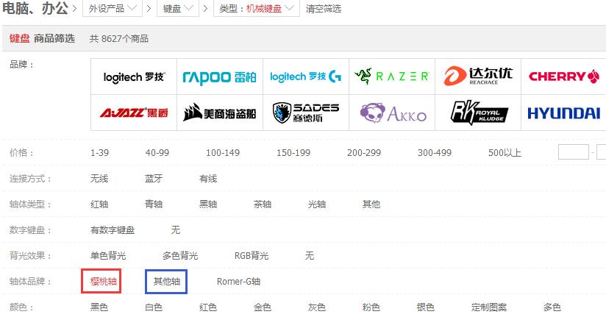Filter color 灰色
606x317 pixels.
tap(317, 307)
